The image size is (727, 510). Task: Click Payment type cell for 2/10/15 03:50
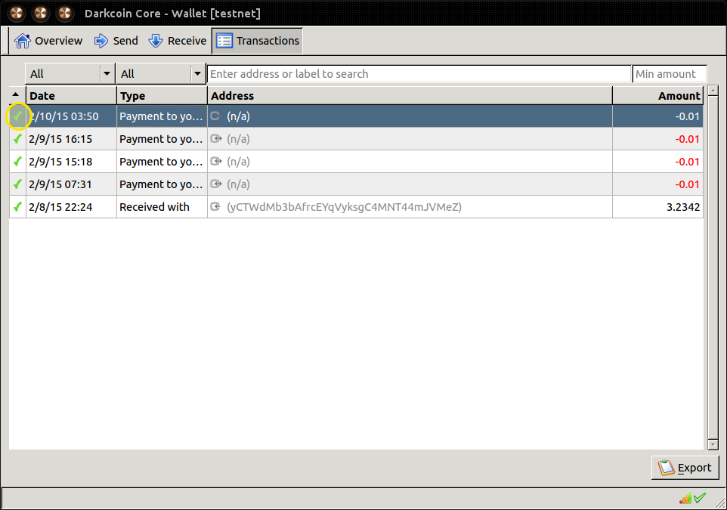point(162,116)
